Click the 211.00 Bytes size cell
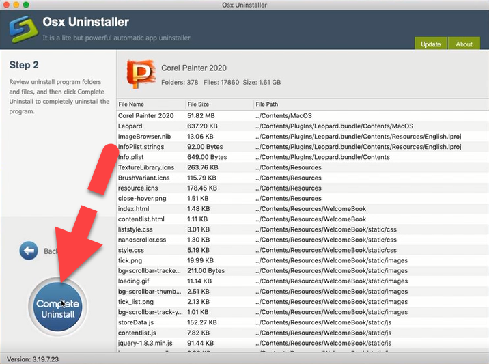Image resolution: width=489 pixels, height=364 pixels. [206, 270]
